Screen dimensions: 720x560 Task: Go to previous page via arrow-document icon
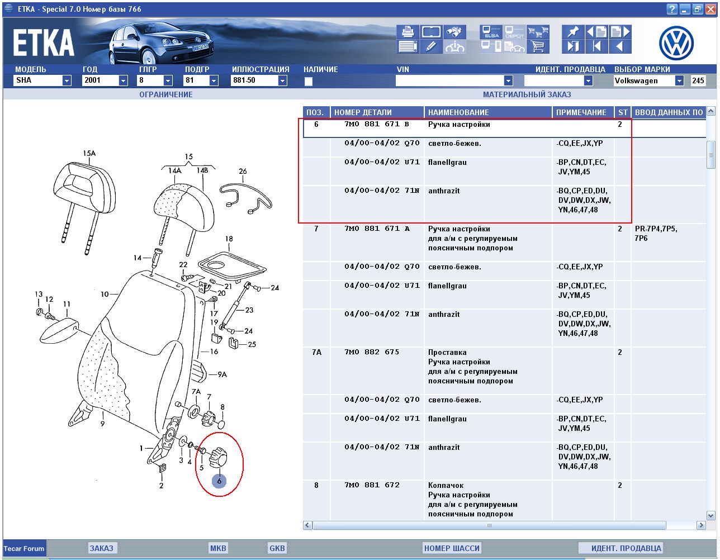click(596, 32)
